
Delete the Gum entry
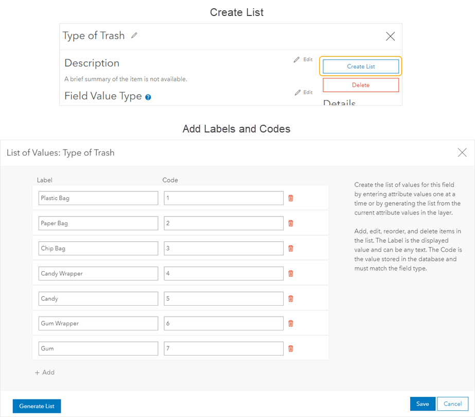pos(291,348)
